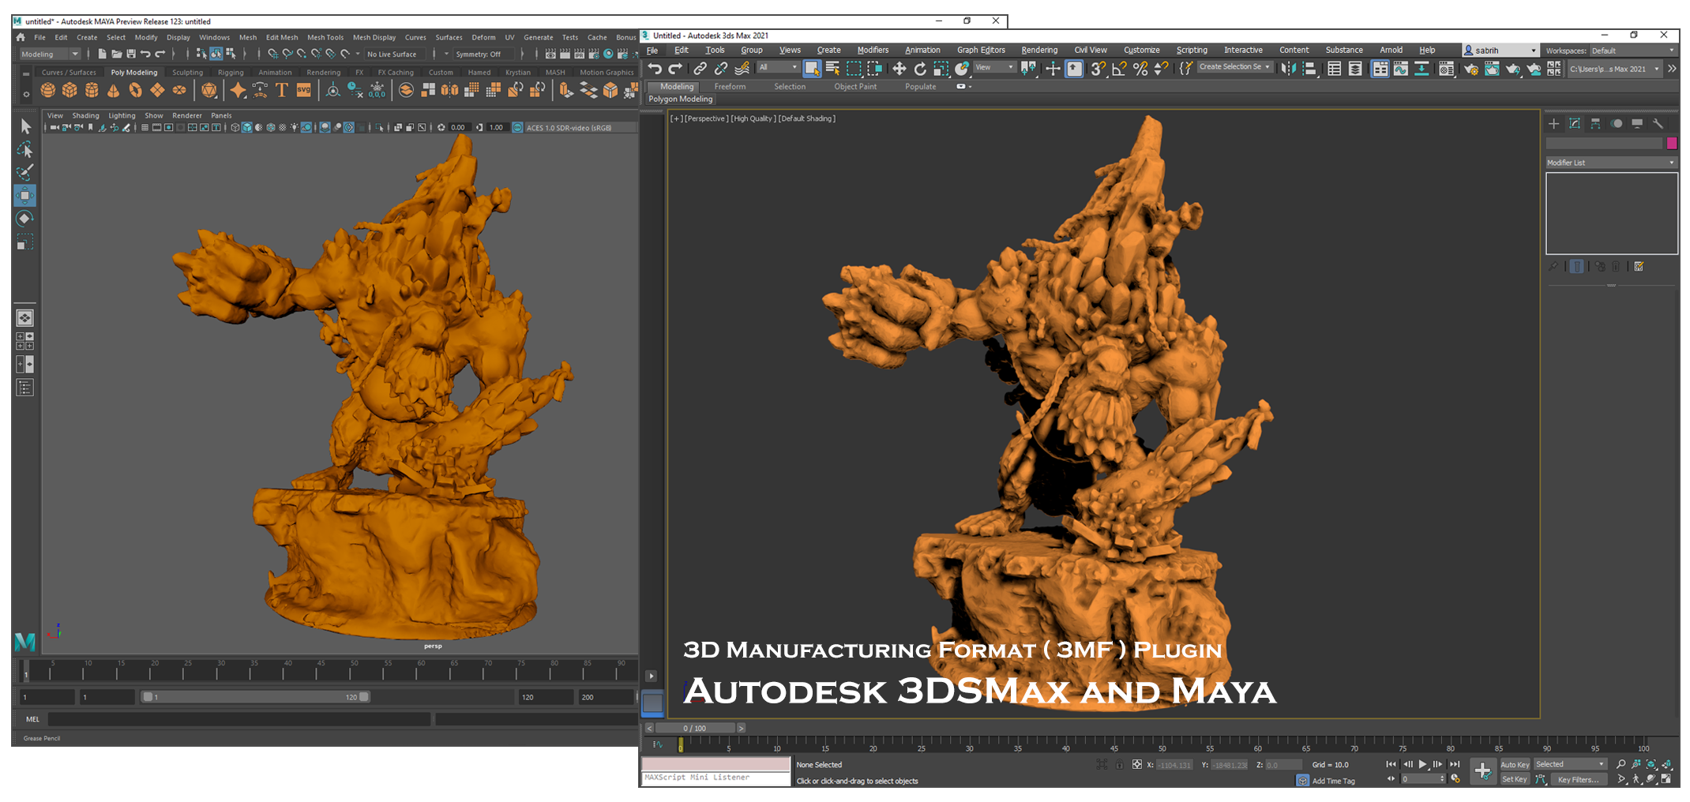1690x802 pixels.
Task: Click the play animation button in 3ds Max
Action: click(x=1422, y=764)
